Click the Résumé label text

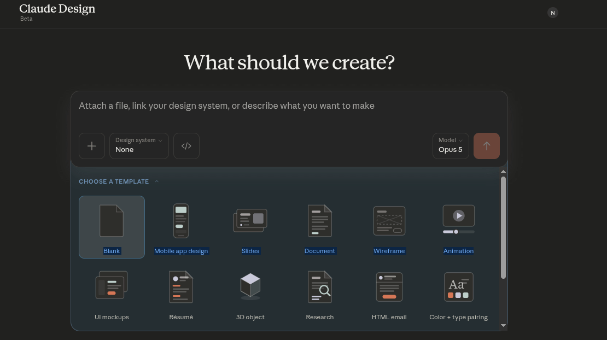(181, 317)
